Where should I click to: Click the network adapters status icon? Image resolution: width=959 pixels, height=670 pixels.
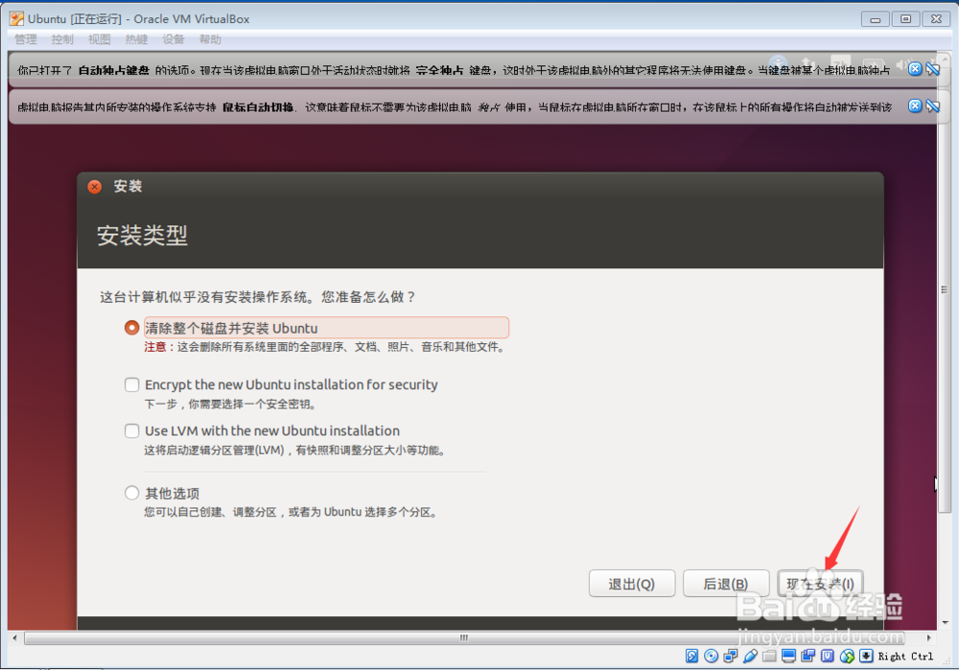tap(729, 657)
